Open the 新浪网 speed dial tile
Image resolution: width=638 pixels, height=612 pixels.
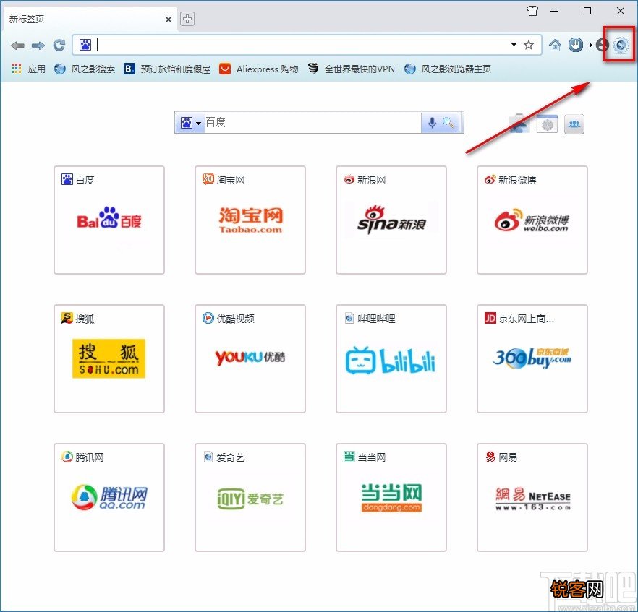391,220
